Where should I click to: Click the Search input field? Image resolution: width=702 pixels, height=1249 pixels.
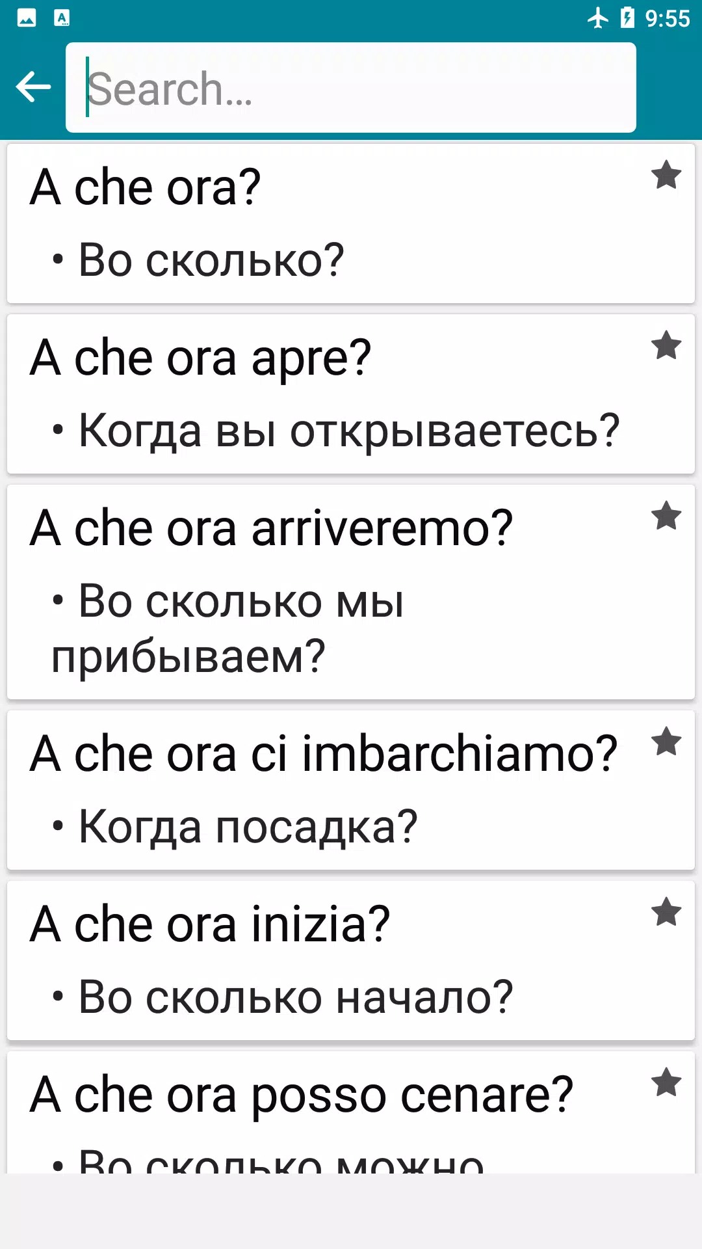351,88
